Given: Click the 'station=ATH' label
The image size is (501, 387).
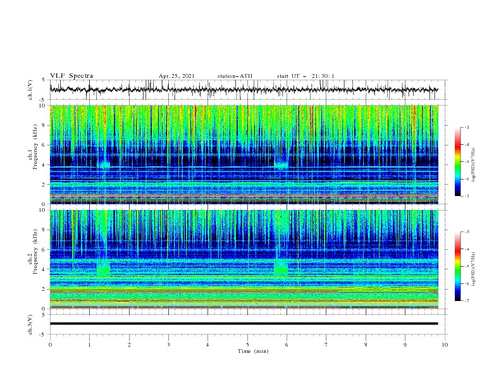Looking at the screenshot, I should point(235,76).
